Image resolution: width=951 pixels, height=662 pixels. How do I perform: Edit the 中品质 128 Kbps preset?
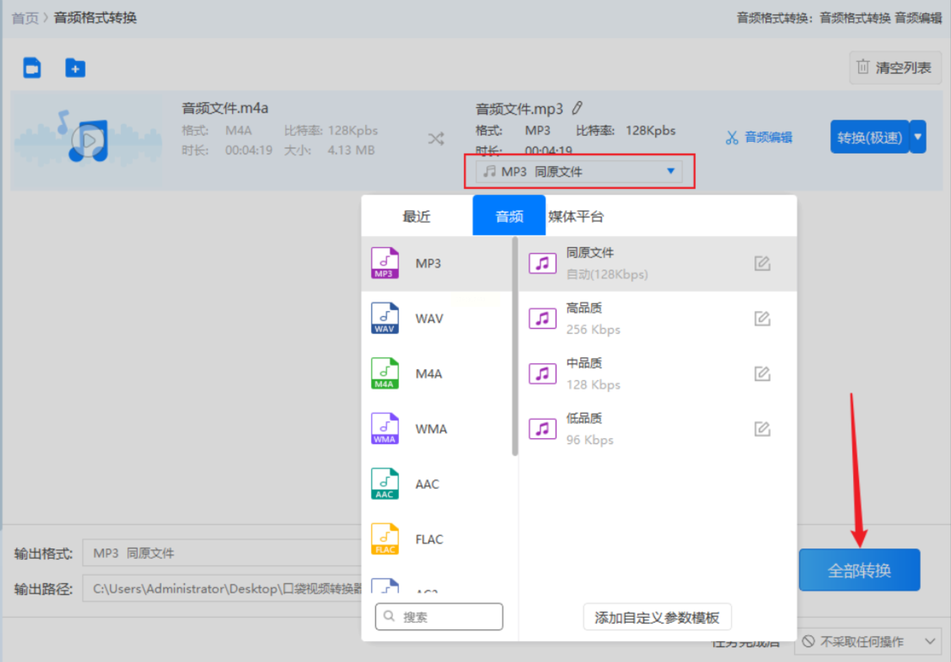[762, 374]
